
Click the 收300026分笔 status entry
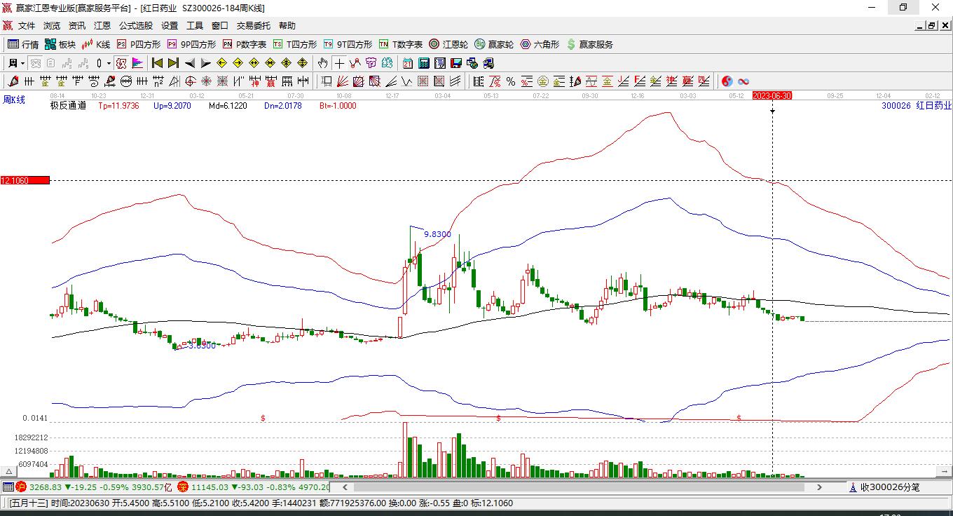884,487
